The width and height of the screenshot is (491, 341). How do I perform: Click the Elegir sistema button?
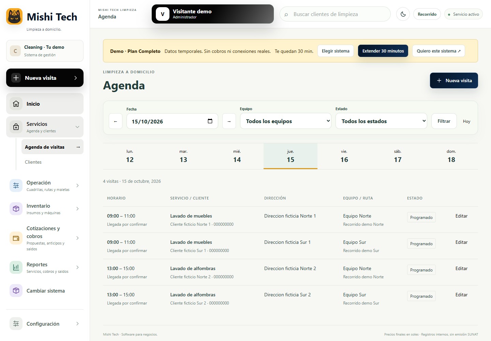pyautogui.click(x=336, y=51)
